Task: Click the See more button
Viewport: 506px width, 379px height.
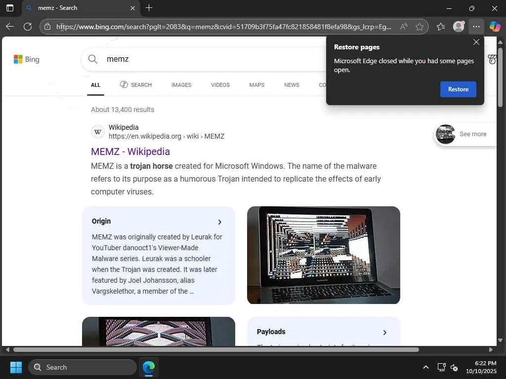Action: coord(465,134)
